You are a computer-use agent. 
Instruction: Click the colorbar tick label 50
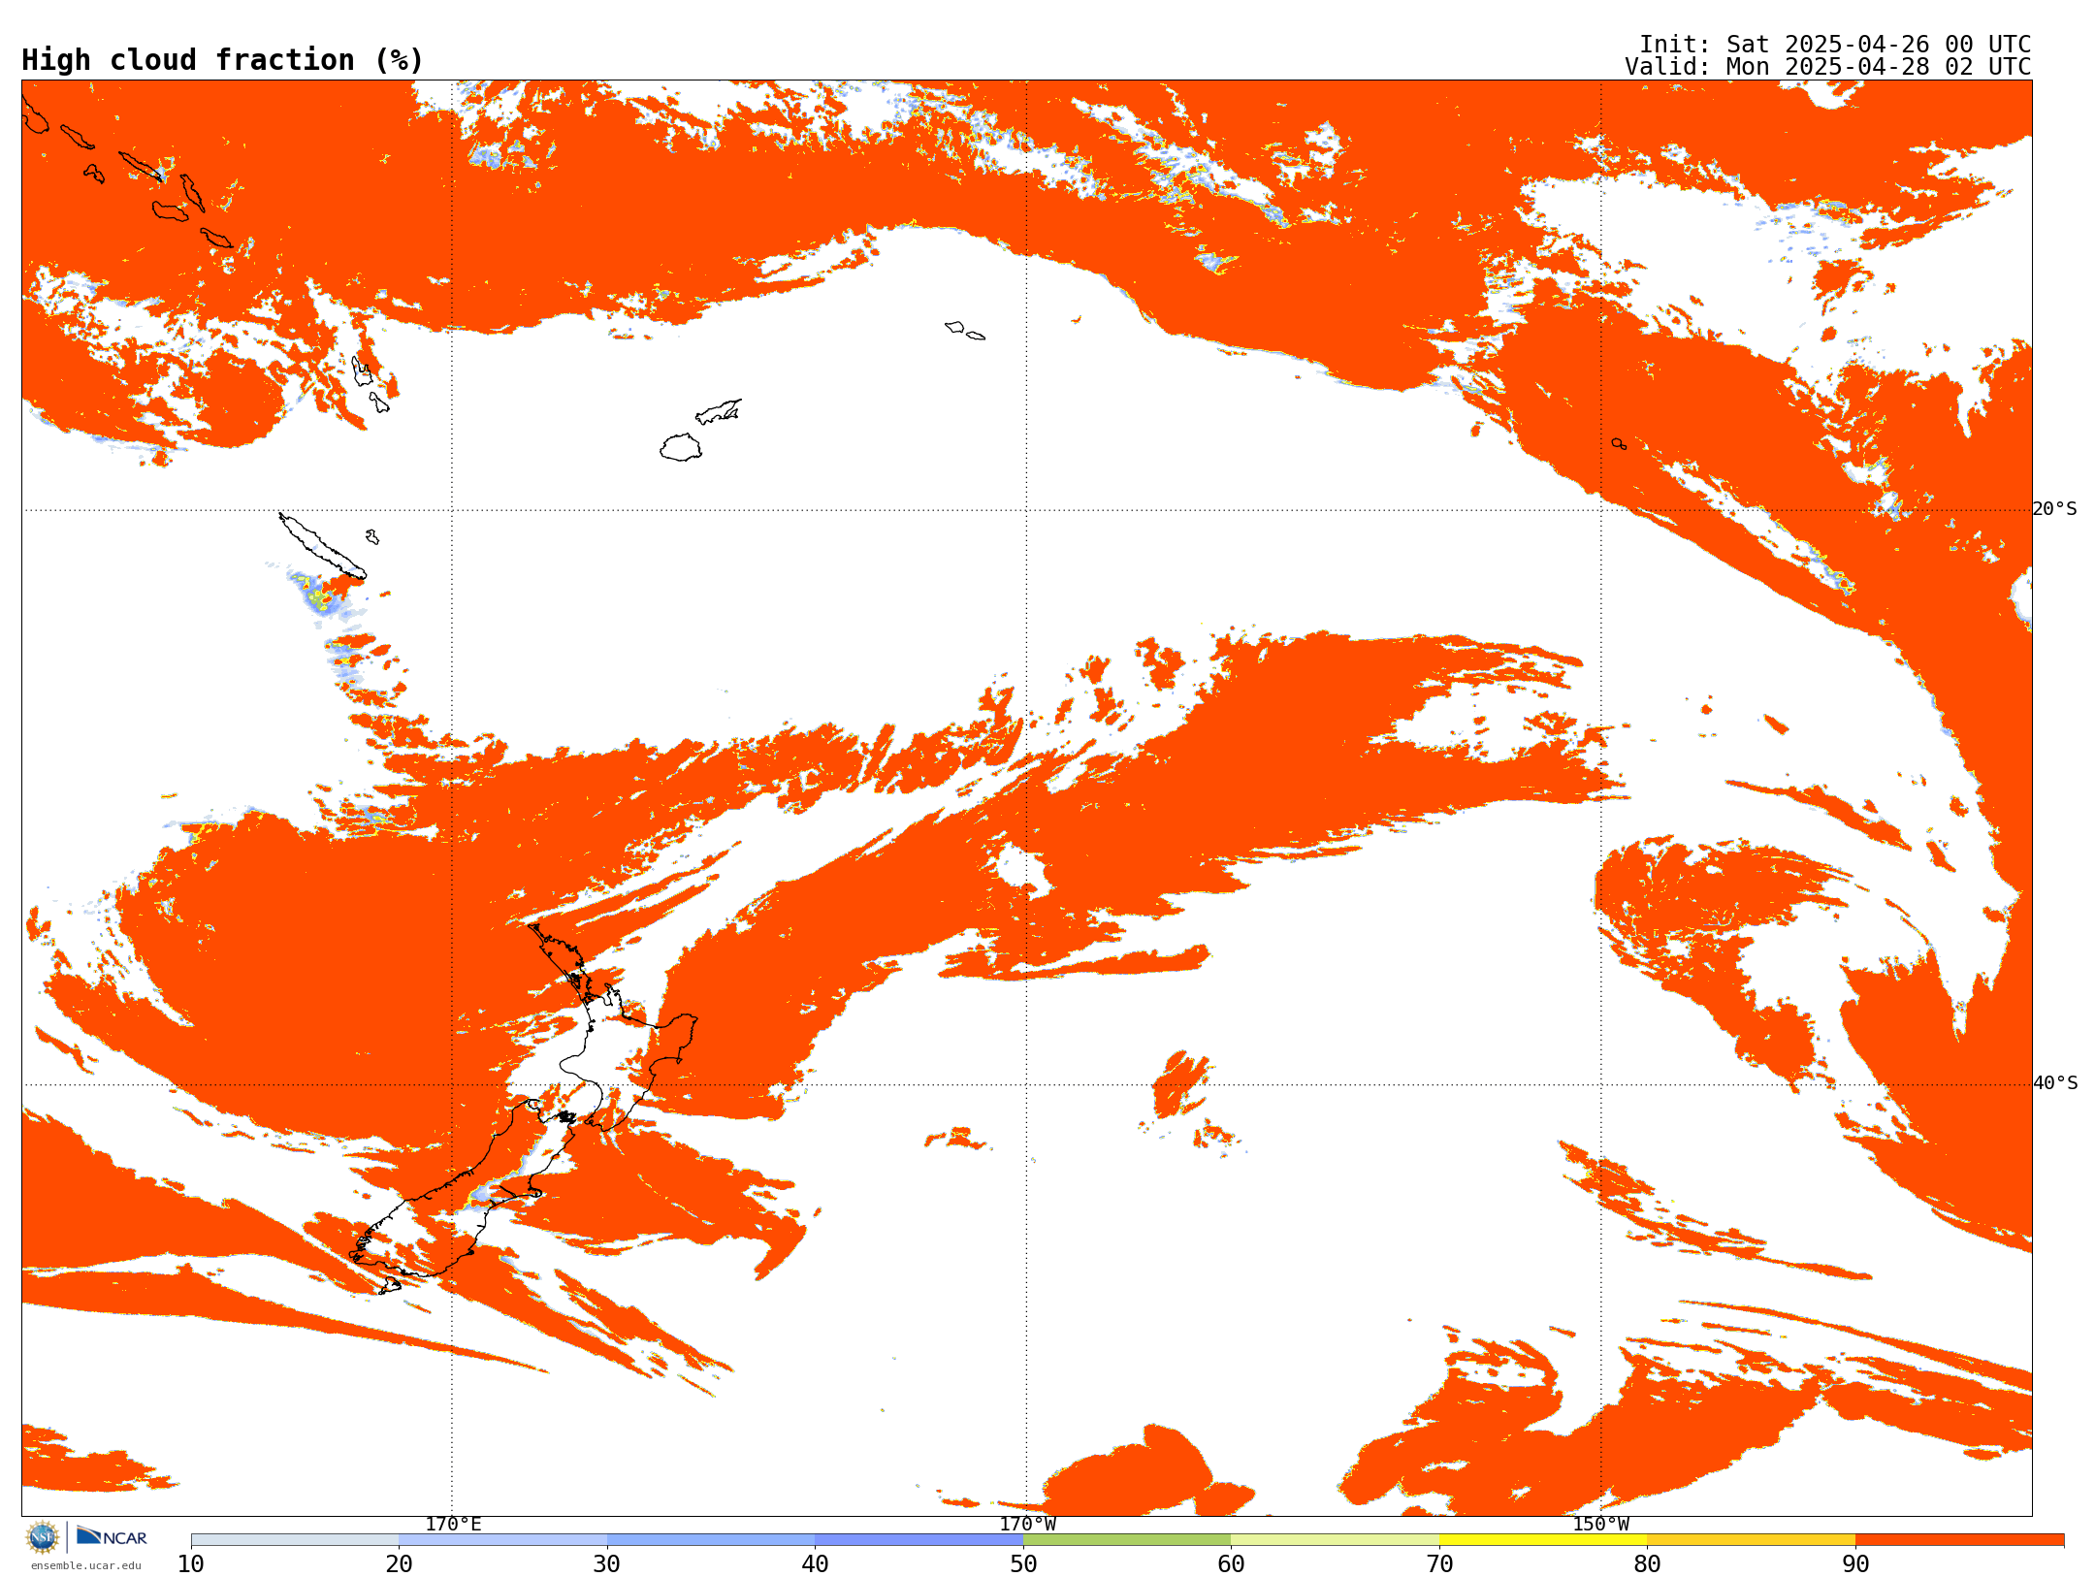click(1023, 1564)
